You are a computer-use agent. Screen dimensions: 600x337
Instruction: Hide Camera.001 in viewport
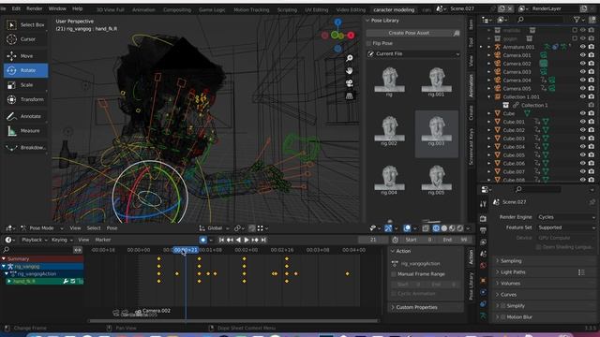(x=583, y=55)
